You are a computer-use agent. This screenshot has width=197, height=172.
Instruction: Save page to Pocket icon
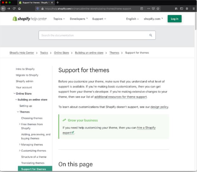click(x=153, y=9)
